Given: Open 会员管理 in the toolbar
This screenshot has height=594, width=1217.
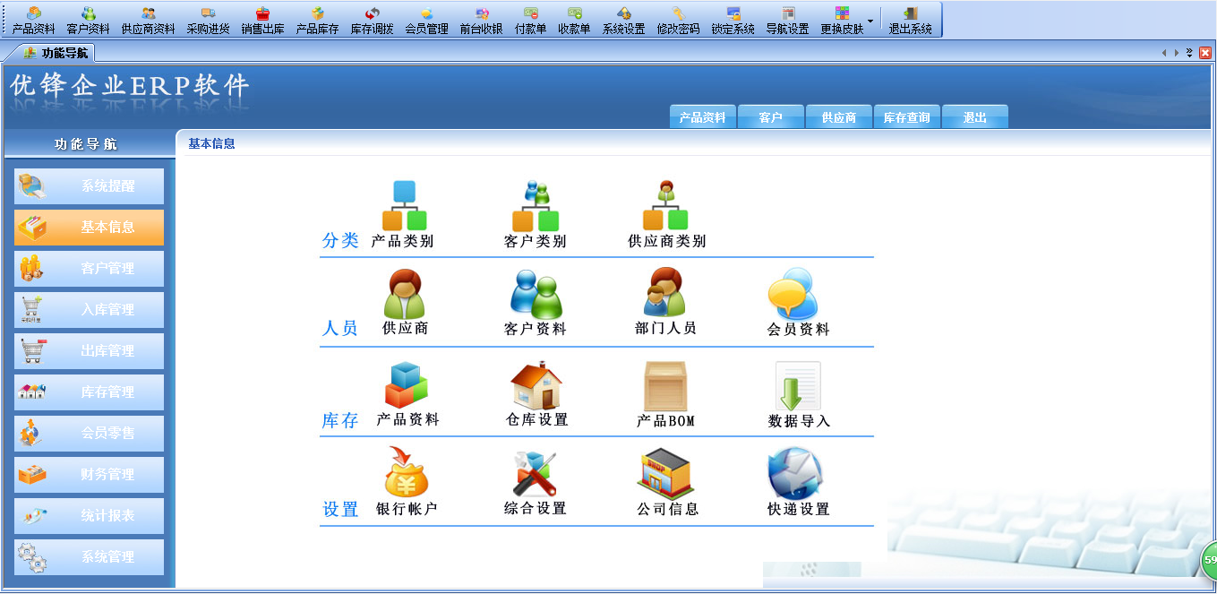Looking at the screenshot, I should (426, 20).
